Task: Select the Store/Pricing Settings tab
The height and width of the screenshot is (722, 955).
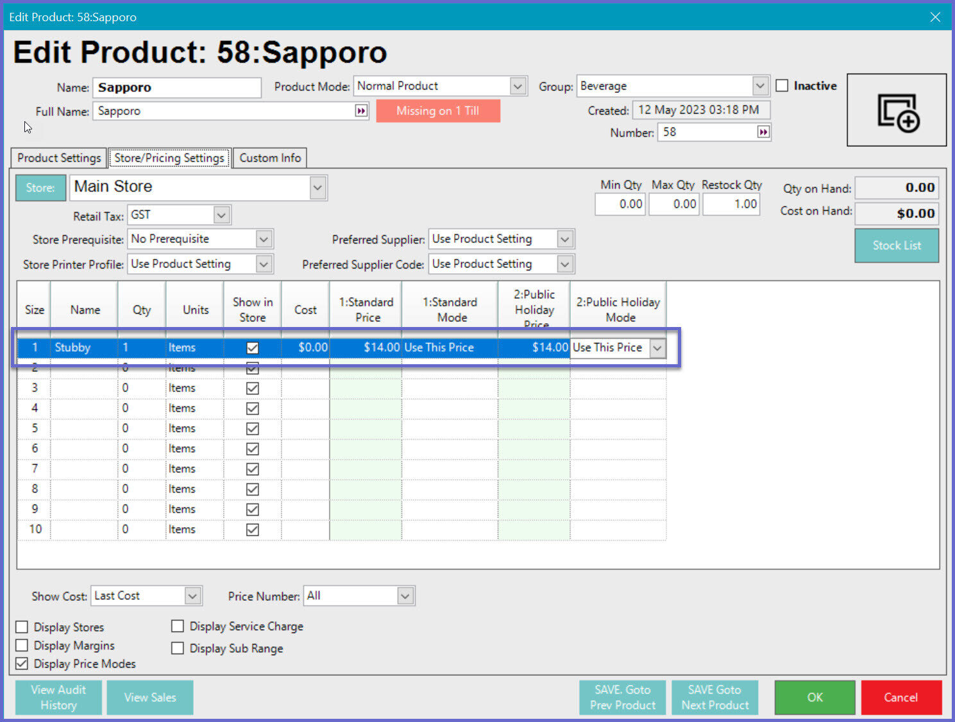Action: (x=169, y=158)
